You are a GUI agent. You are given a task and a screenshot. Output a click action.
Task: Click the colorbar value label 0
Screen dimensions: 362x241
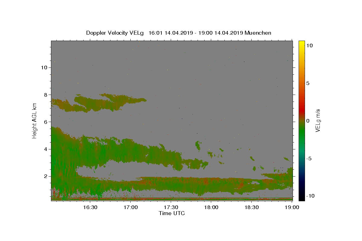308,121
